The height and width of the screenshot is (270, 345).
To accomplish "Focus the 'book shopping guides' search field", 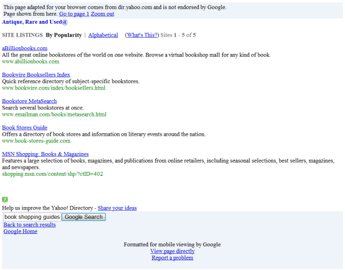I will [32, 217].
